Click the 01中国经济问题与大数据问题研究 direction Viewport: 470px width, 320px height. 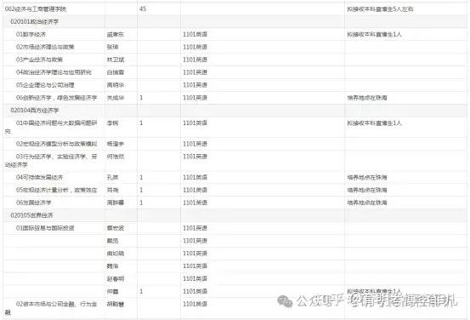[51, 127]
